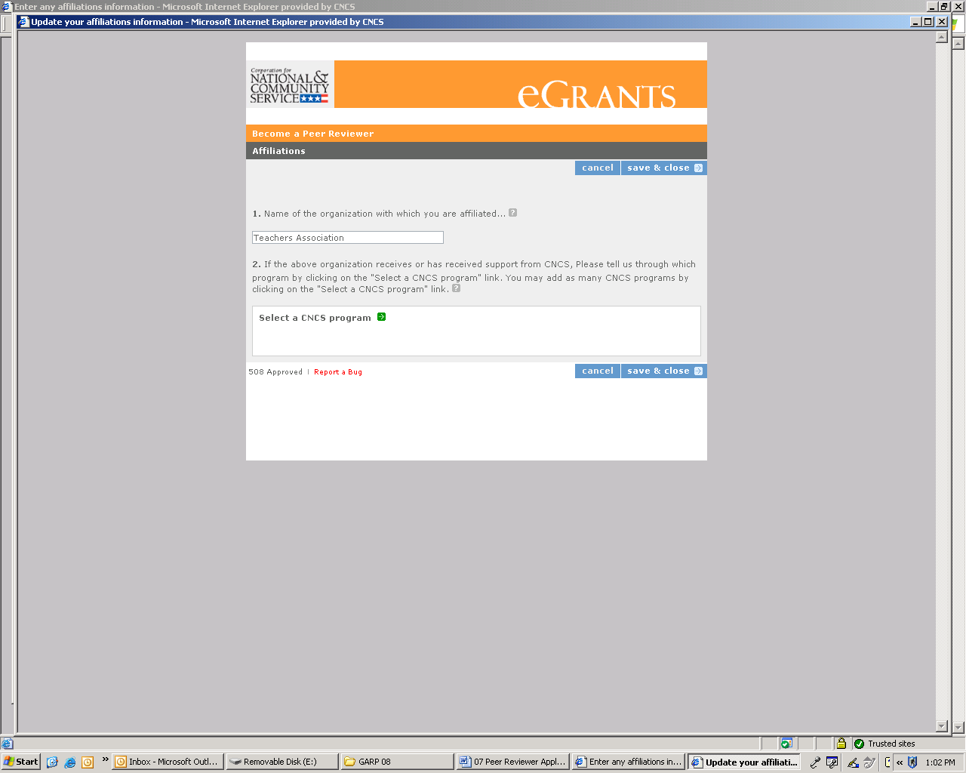This screenshot has height=773, width=966.
Task: Click the shield icon in system tray
Action: [x=912, y=762]
